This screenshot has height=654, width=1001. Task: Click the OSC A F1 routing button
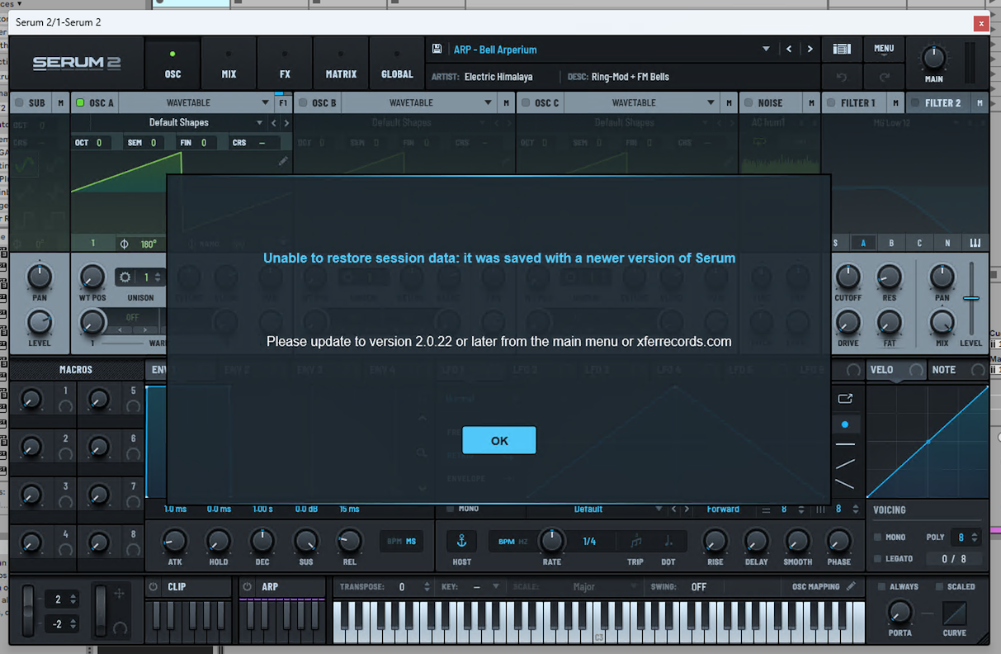(x=283, y=103)
